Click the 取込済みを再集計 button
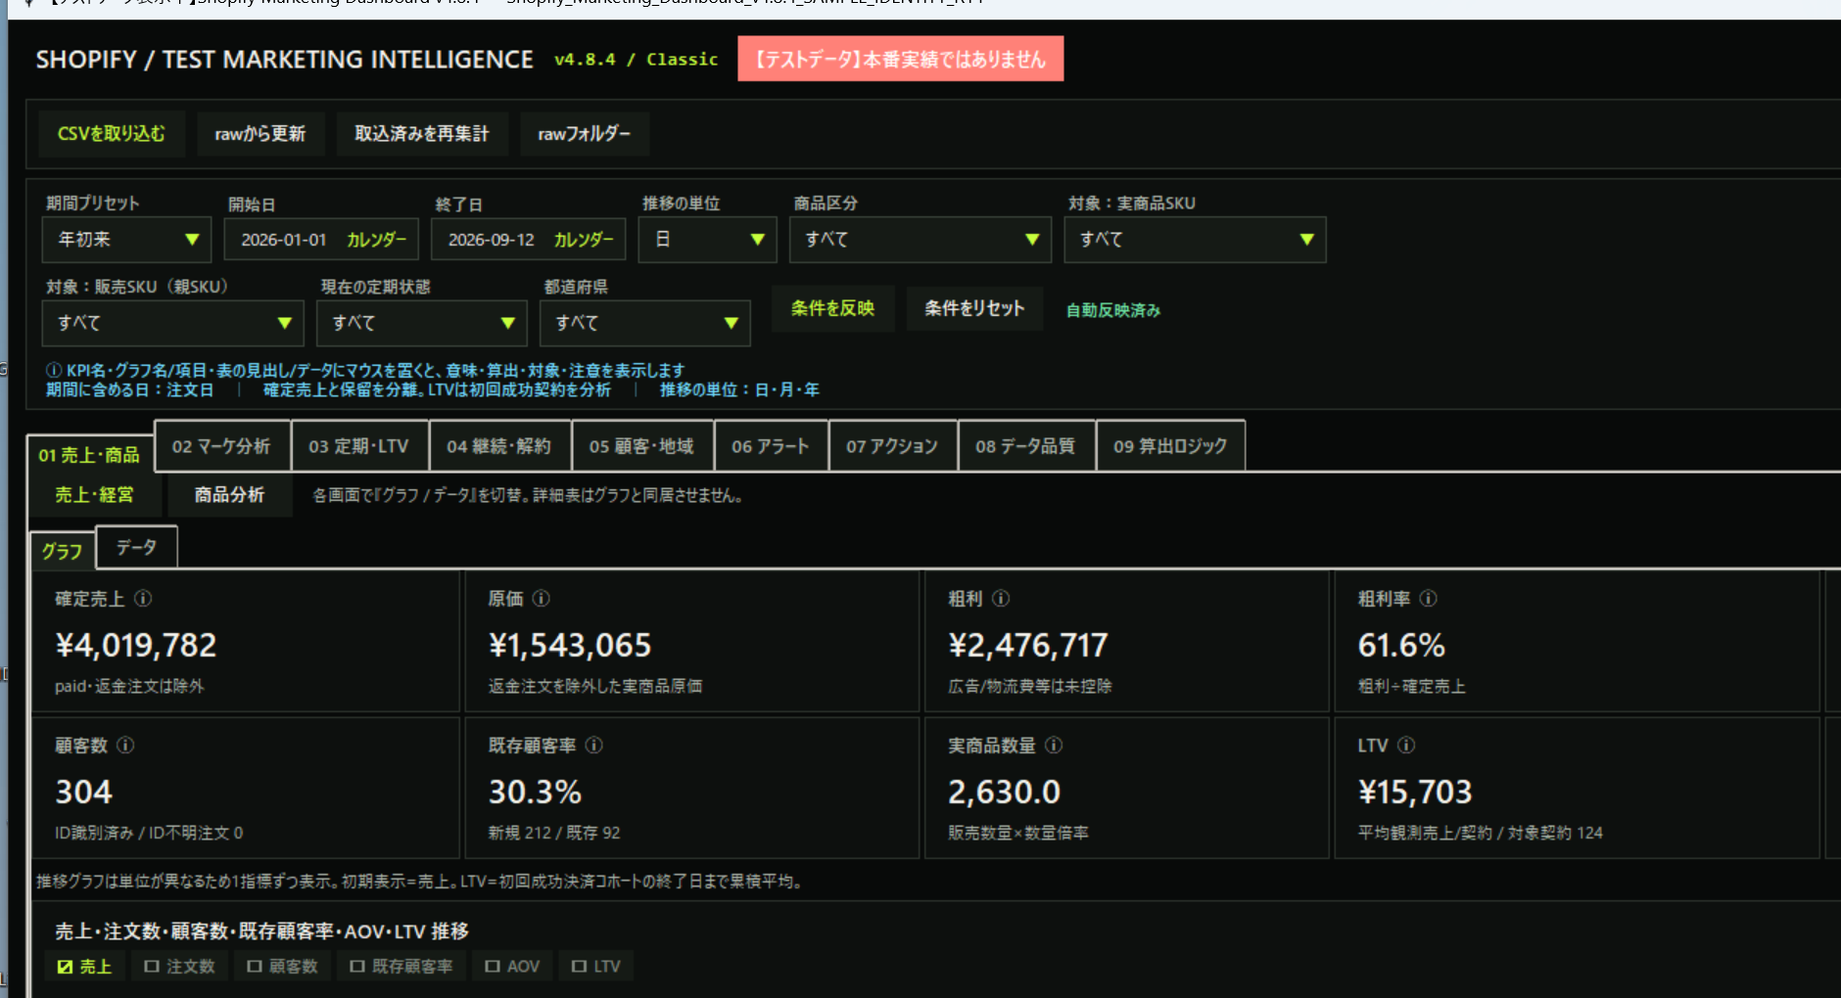This screenshot has height=998, width=1841. (422, 134)
